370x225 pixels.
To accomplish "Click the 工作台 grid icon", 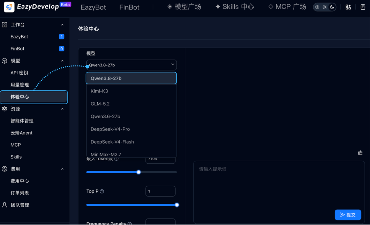I will (x=4, y=25).
